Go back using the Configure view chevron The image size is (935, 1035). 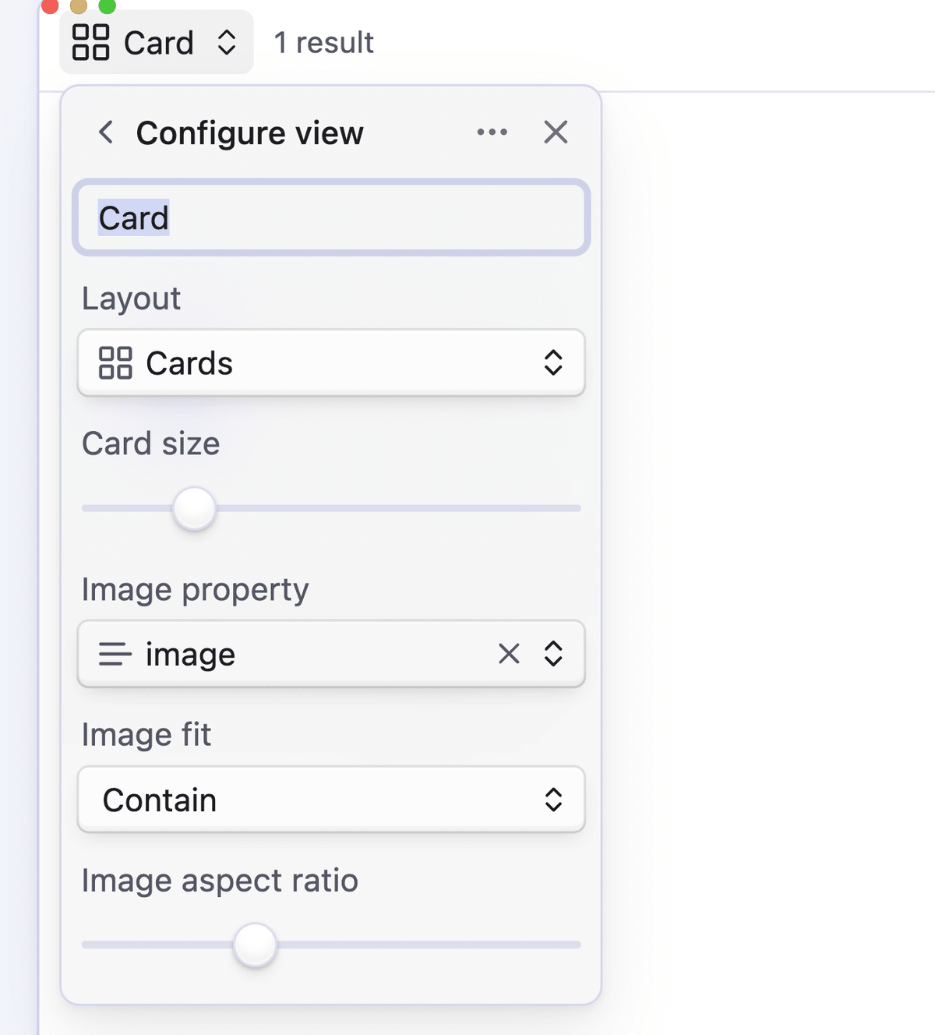(x=106, y=132)
